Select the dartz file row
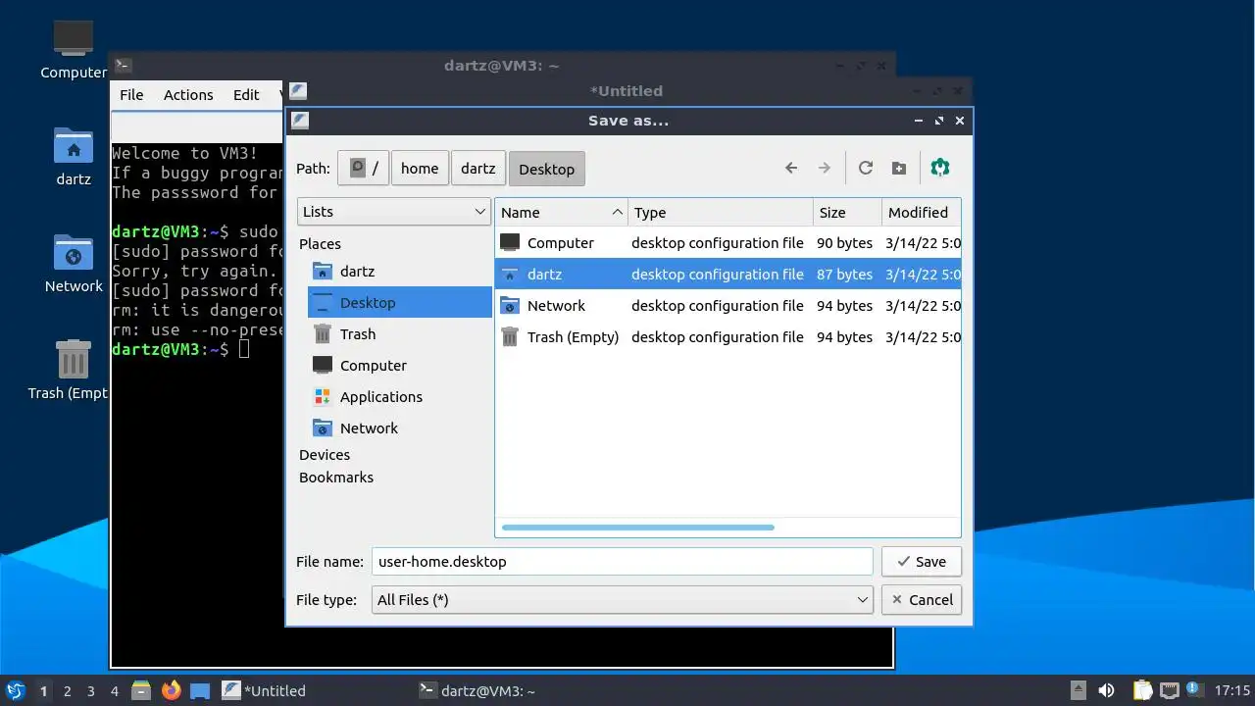The height and width of the screenshot is (706, 1255). click(728, 274)
